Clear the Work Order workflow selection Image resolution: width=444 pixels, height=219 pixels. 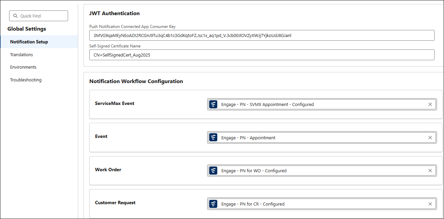[430, 171]
